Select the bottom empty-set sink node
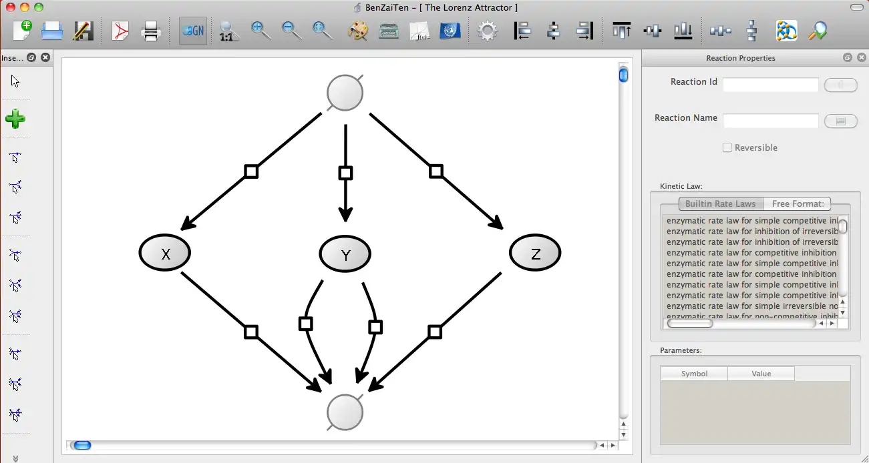Viewport: 869px width, 463px height. [345, 412]
